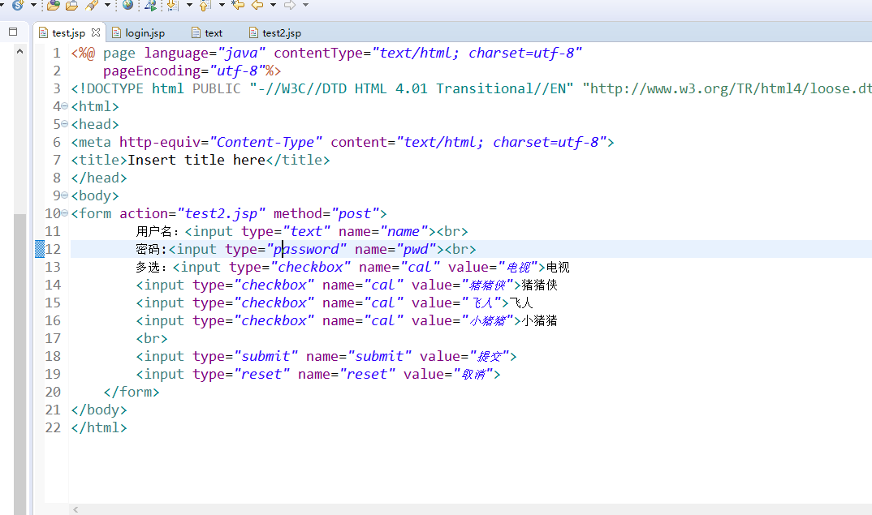Click the test2.jsp file icon on tab
The height and width of the screenshot is (515, 872).
253,32
